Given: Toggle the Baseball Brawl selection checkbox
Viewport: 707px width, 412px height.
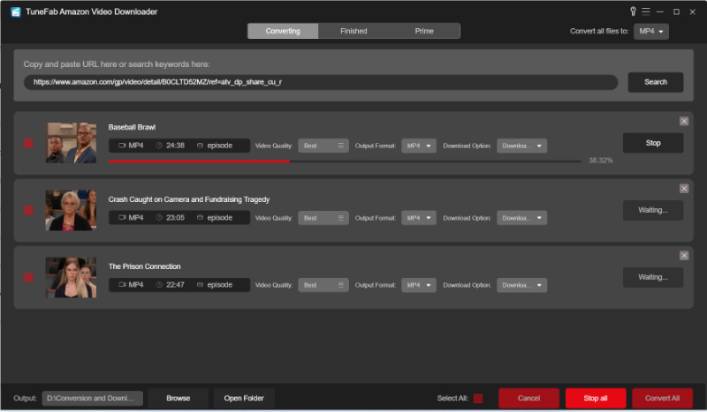Looking at the screenshot, I should (x=28, y=143).
